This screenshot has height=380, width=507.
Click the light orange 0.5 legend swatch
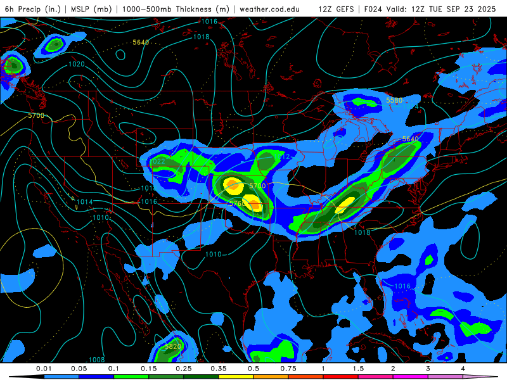[271, 377]
